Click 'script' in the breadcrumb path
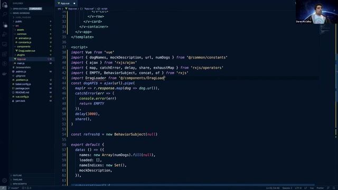 point(105,9)
